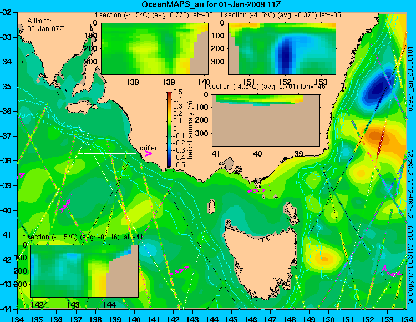Click the '© Copyright CSIRO 2009' vertical text

[x=410, y=266]
